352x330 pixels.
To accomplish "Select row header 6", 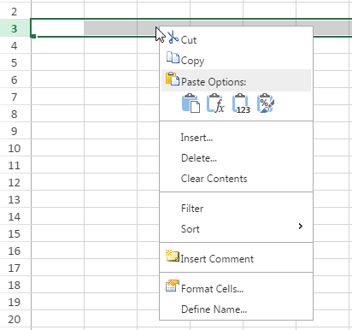I will click(x=15, y=80).
